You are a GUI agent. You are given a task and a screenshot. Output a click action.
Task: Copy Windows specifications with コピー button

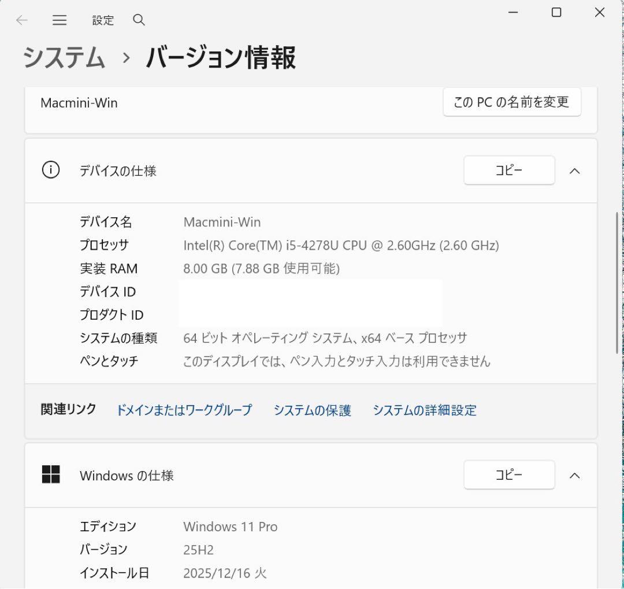click(x=508, y=475)
